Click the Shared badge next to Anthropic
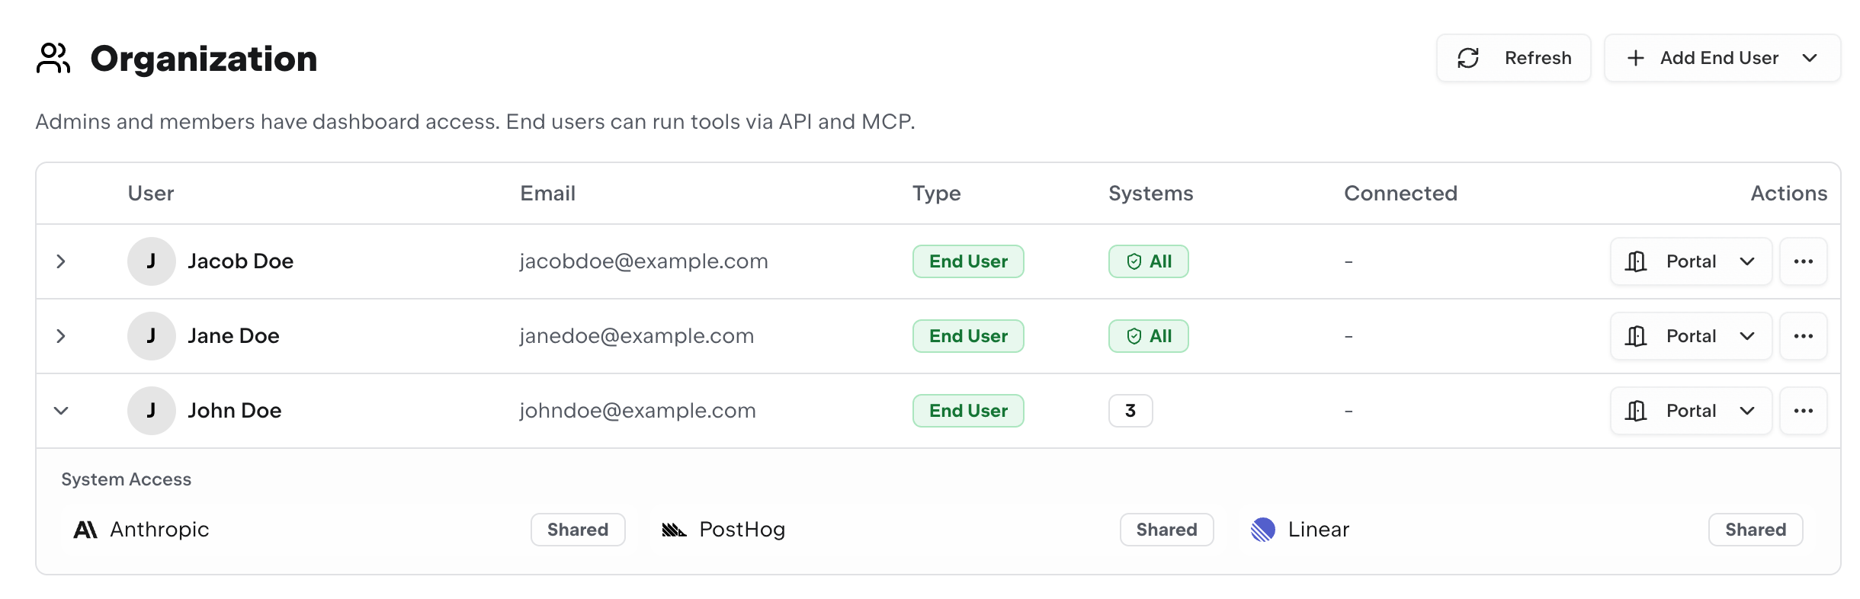Screen dimensions: 1860x599 (x=578, y=530)
